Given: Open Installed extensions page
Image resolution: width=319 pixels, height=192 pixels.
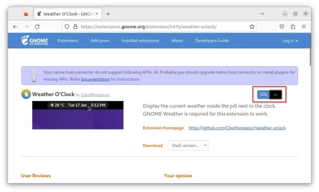Looking at the screenshot, I should coord(140,41).
